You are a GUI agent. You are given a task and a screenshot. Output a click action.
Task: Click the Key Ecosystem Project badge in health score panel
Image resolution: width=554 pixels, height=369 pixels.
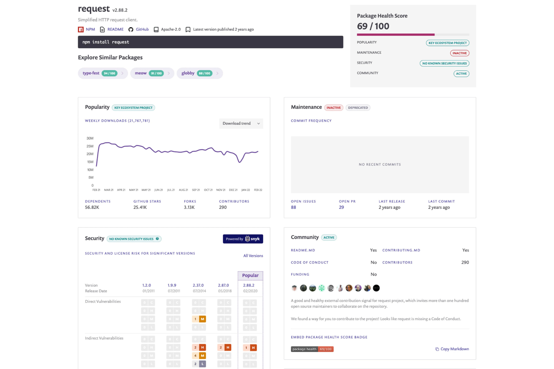[448, 43]
